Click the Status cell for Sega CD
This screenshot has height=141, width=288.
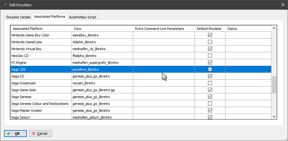click(248, 76)
